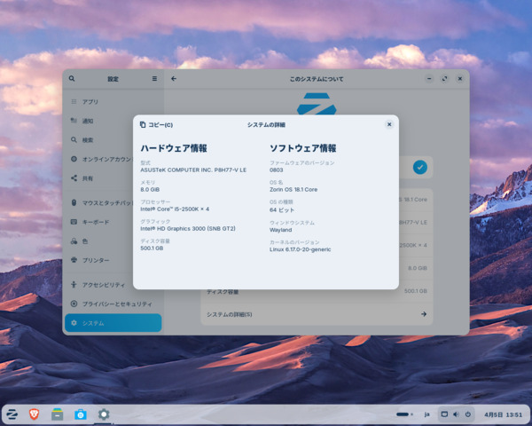Maximize the Settings window
Viewport: 532px width, 426px height.
(x=444, y=78)
